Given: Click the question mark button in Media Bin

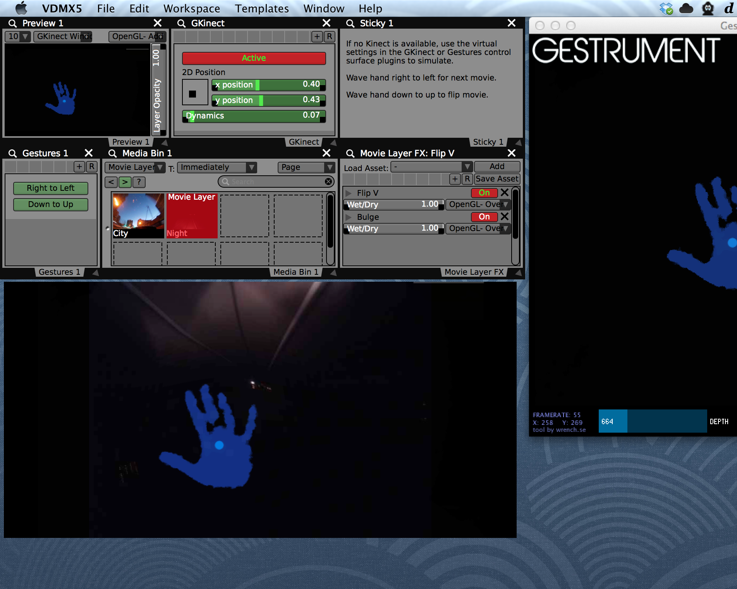Looking at the screenshot, I should click(139, 182).
